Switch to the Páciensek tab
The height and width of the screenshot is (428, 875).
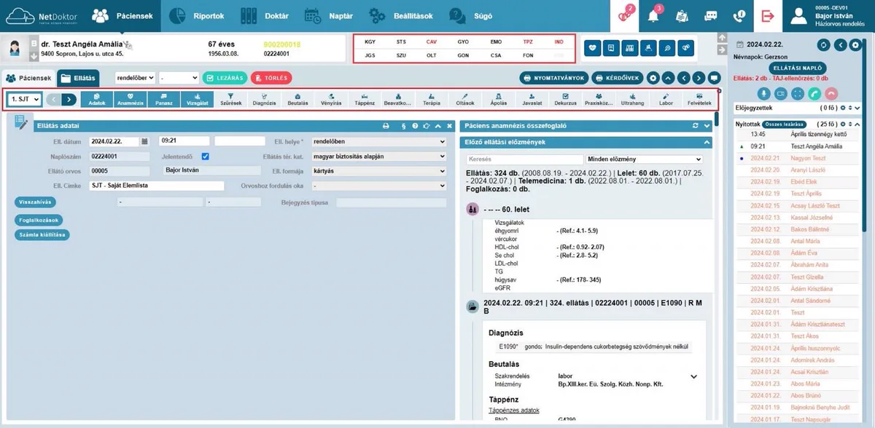tap(28, 78)
